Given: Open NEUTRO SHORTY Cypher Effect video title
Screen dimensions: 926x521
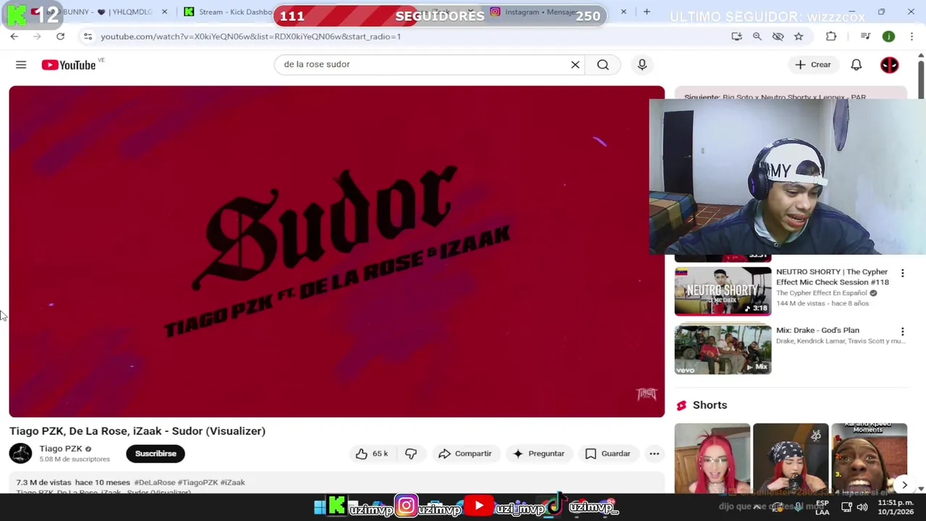Looking at the screenshot, I should [833, 277].
